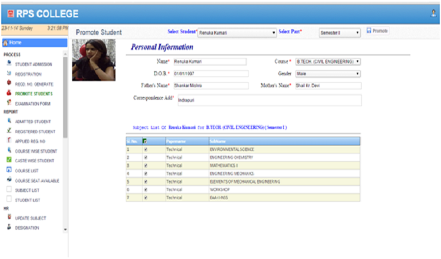This screenshot has width=441, height=259.
Task: Toggle the select-all checkbox in table header
Action: (144, 141)
